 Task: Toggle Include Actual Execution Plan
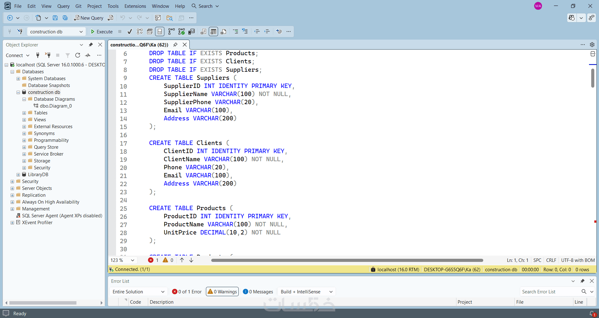click(x=171, y=31)
